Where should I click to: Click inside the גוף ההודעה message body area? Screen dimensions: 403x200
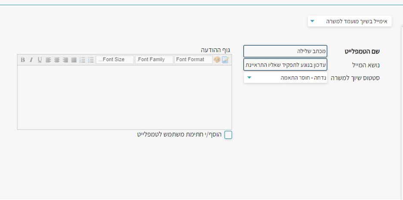point(124,97)
